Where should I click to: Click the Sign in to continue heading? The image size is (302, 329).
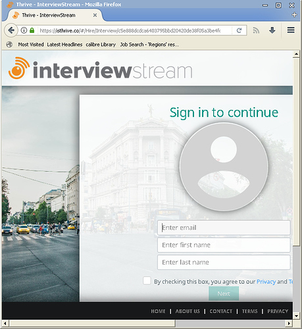(x=224, y=113)
